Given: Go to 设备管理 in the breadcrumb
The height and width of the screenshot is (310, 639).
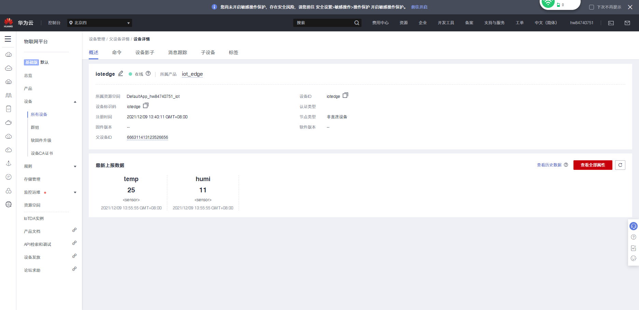Looking at the screenshot, I should 97,39.
